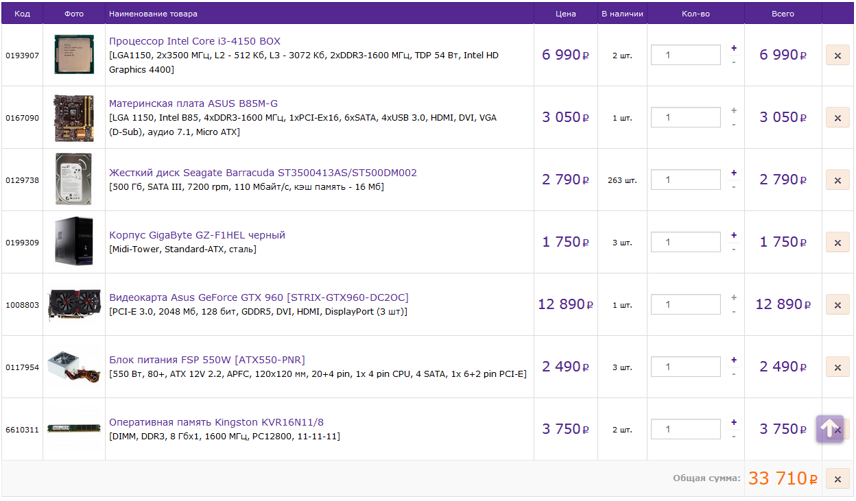Increase quantity of GigaByte case

pos(734,235)
